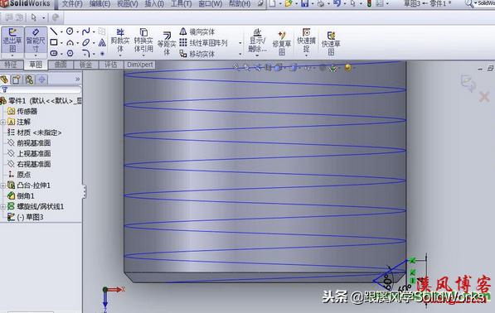Screen dimensions: 495x313
Task: Click the Options icon in top toolbar
Action: pyautogui.click(x=380, y=3)
